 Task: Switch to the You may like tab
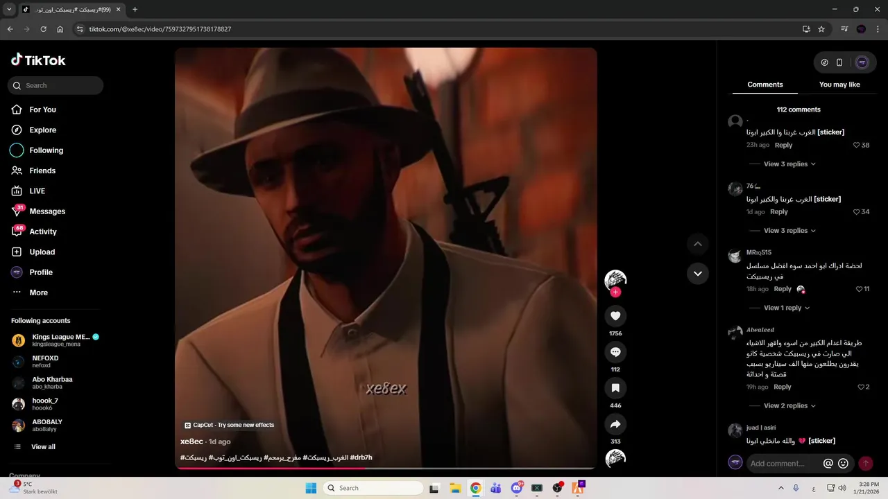[x=839, y=85]
